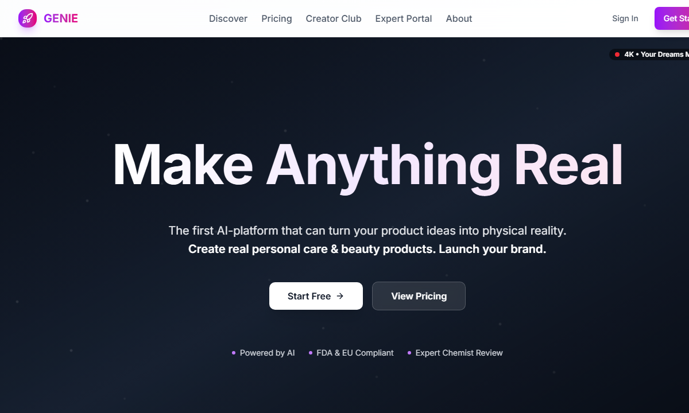
Task: Click the AI-platform description sentence
Action: (367, 231)
